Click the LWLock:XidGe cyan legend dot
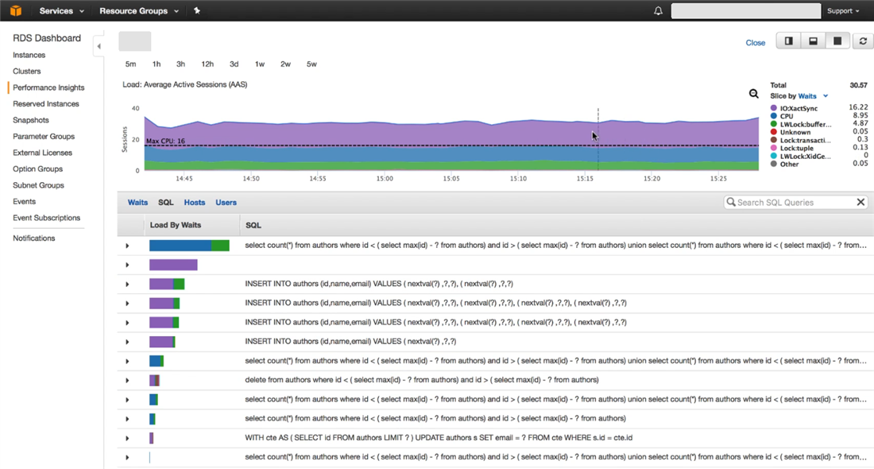 [774, 156]
